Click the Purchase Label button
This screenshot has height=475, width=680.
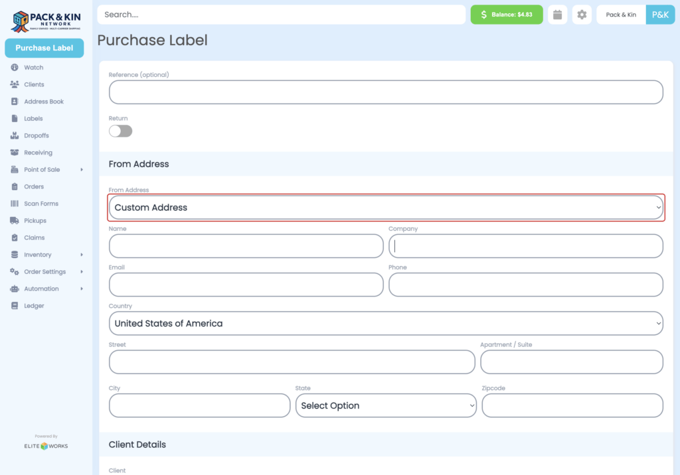[44, 48]
